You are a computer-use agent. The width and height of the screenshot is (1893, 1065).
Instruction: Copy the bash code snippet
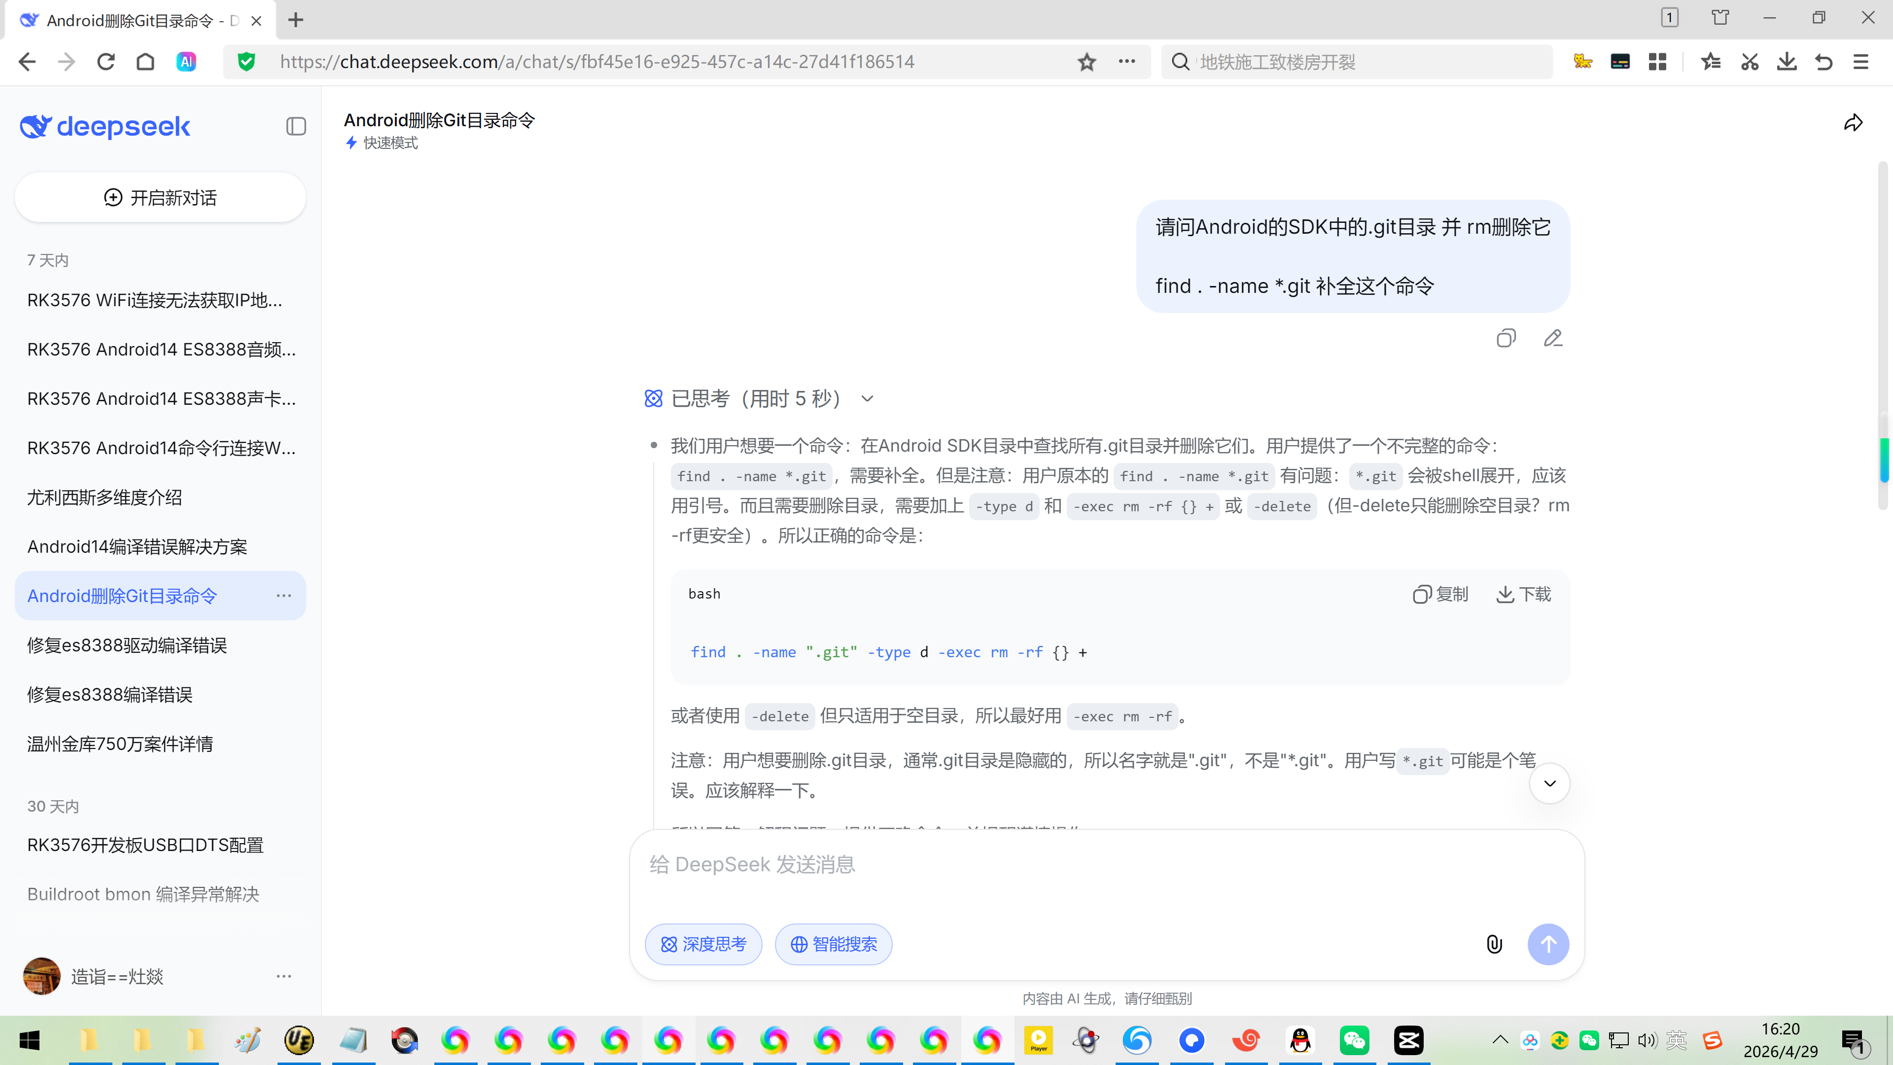(1440, 594)
